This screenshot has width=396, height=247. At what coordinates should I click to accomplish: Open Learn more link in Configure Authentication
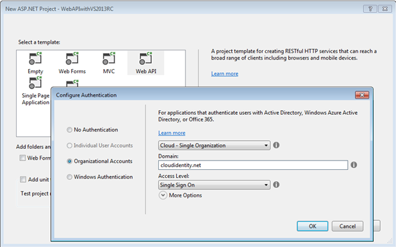172,133
